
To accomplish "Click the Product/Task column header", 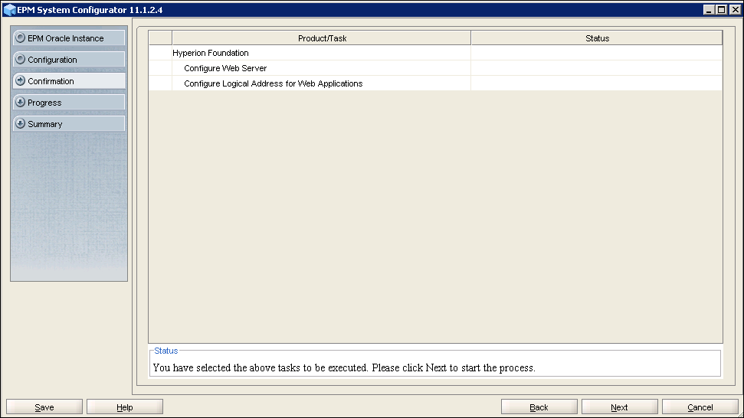I will [x=322, y=38].
